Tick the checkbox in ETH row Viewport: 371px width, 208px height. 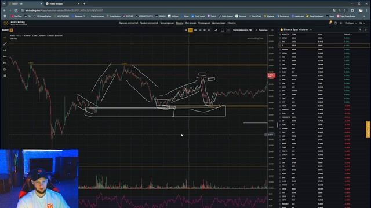click(x=280, y=91)
